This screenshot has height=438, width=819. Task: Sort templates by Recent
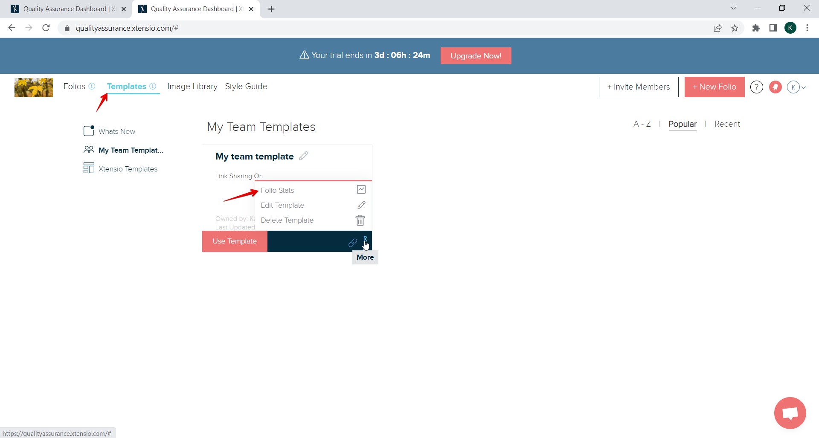click(727, 124)
